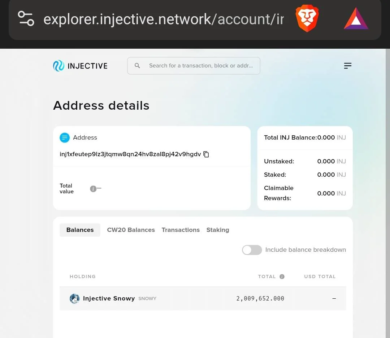
Task: Switch to CW20 Balances tab
Action: tap(131, 230)
